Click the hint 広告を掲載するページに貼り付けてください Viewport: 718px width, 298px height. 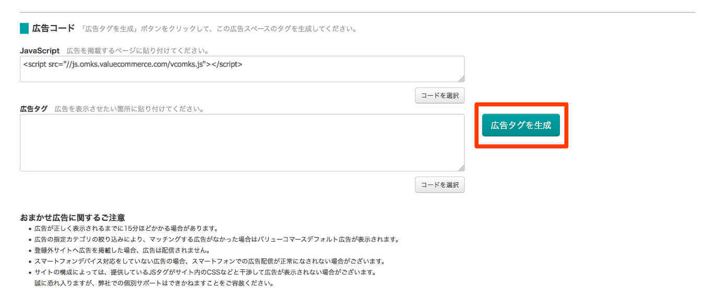click(x=138, y=51)
